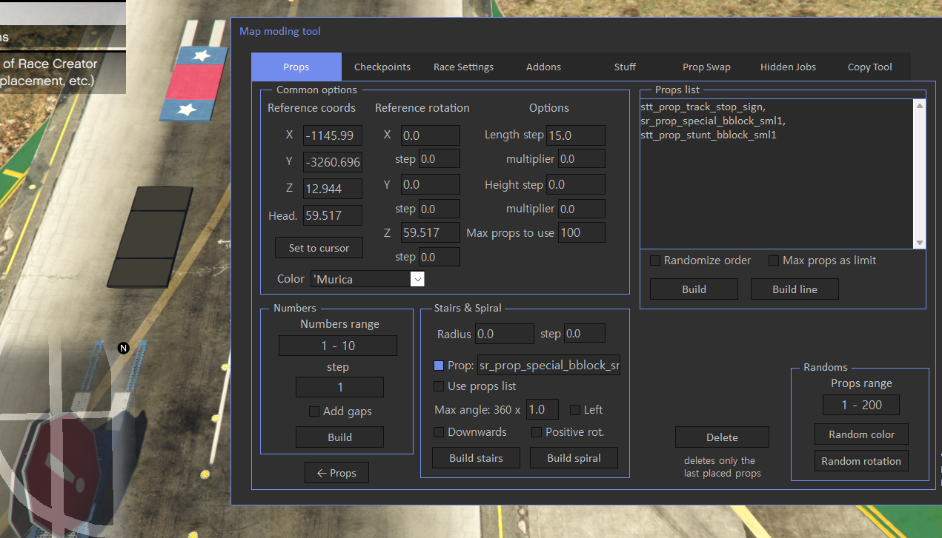Switch to the Props tab
Viewport: 942px width, 538px height.
click(x=296, y=67)
